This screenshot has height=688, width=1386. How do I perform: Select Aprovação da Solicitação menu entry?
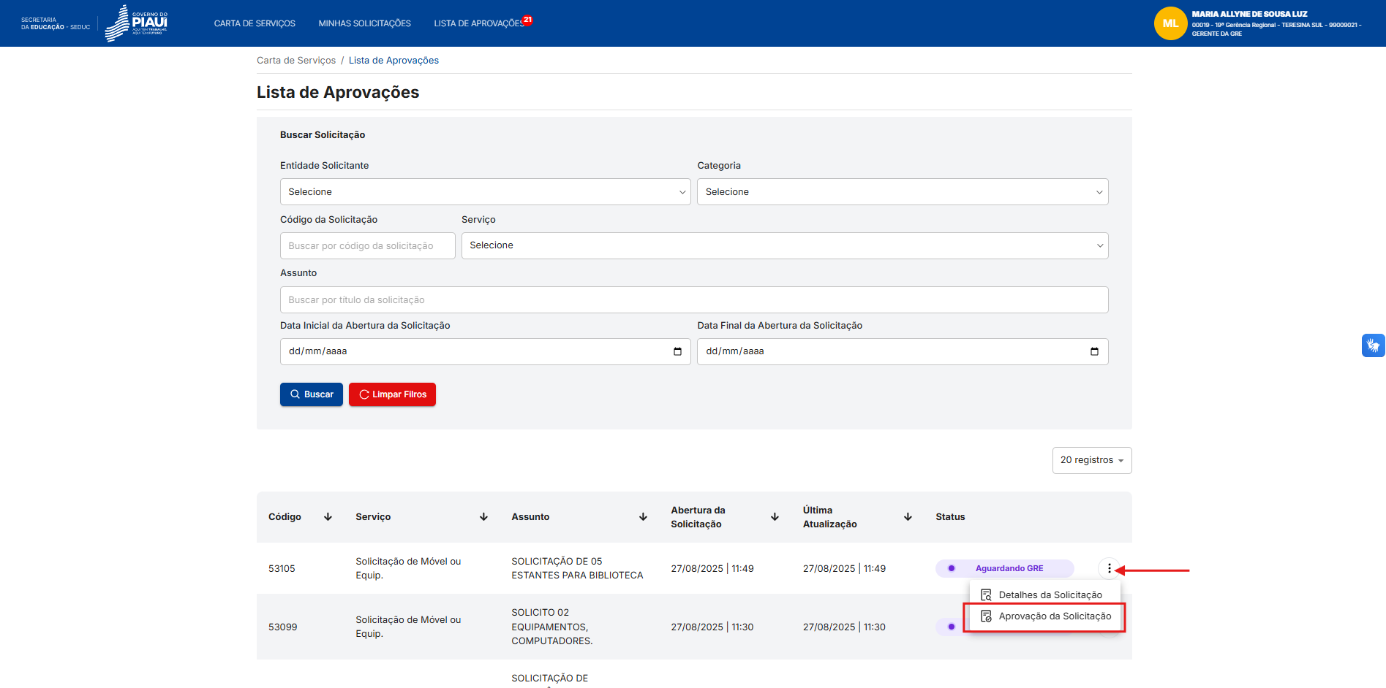(x=1054, y=616)
